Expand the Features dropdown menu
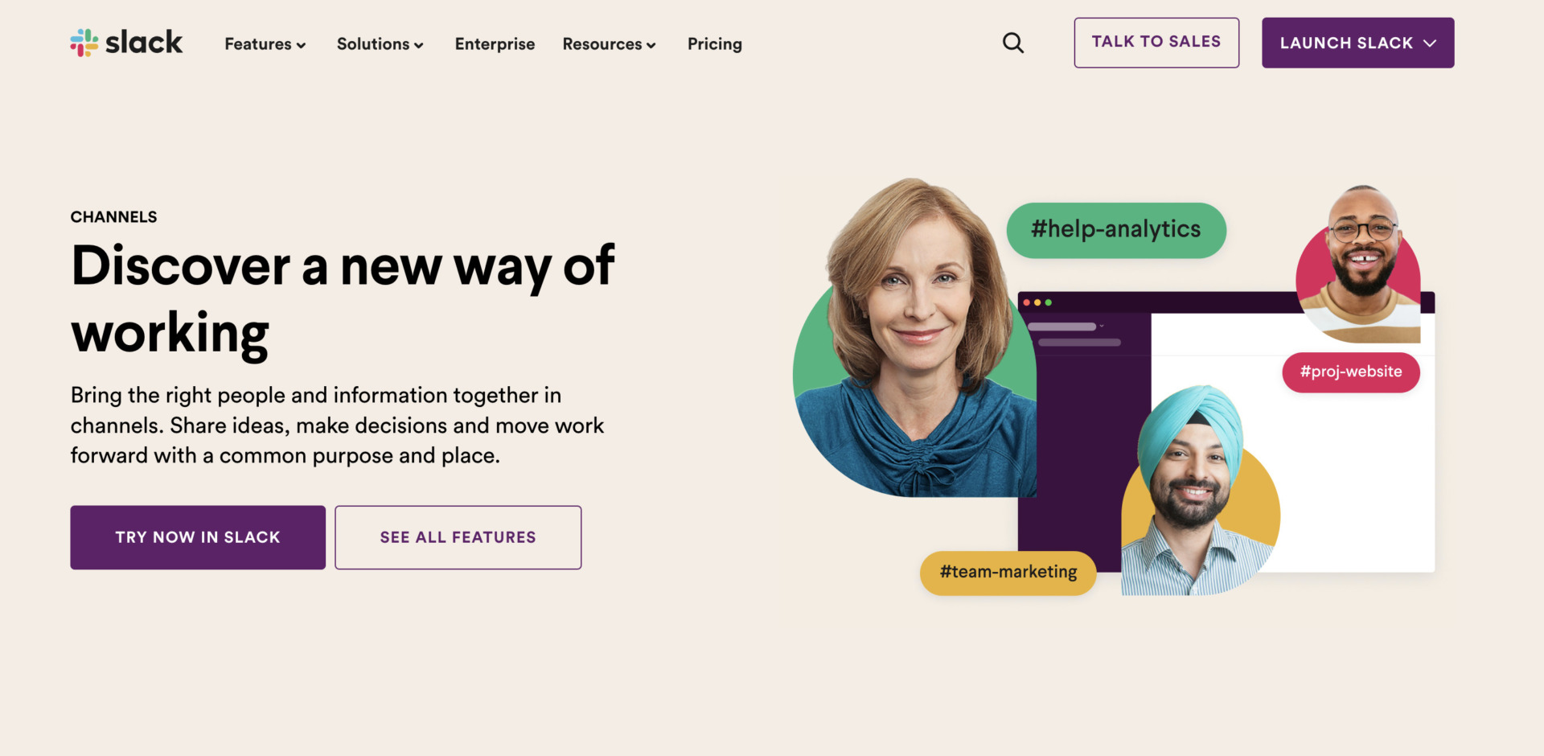The height and width of the screenshot is (756, 1544). (x=265, y=44)
